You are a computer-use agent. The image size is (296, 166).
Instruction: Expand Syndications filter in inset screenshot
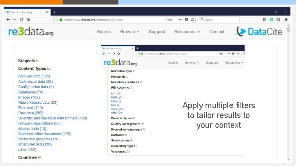point(132,141)
